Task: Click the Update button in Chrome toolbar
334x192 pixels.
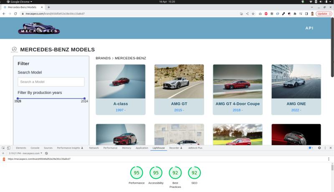Action: pyautogui.click(x=324, y=14)
